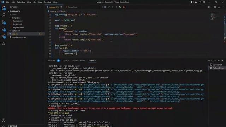The height and width of the screenshot is (127, 226).
Task: Open terminal panel more actions ellipsis
Action: (215, 61)
